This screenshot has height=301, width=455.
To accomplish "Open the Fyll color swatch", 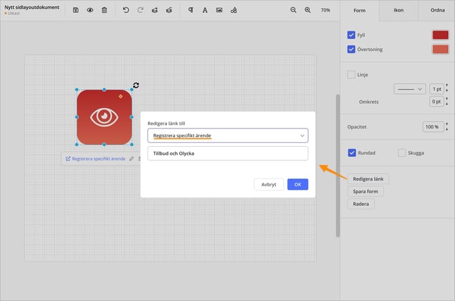I will click(x=440, y=35).
